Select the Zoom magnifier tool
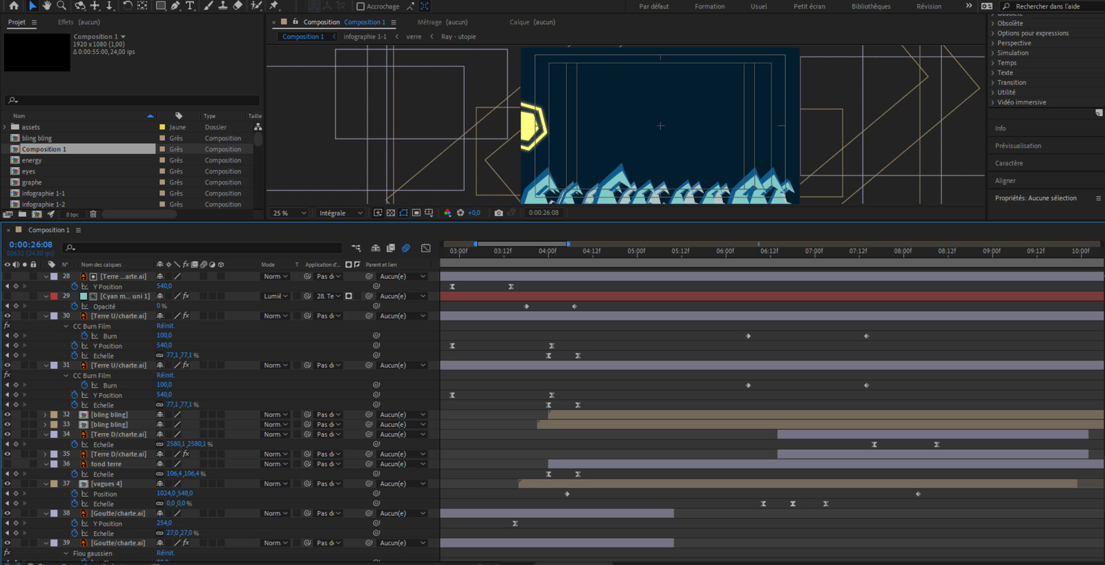This screenshot has width=1105, height=565. coord(61,6)
